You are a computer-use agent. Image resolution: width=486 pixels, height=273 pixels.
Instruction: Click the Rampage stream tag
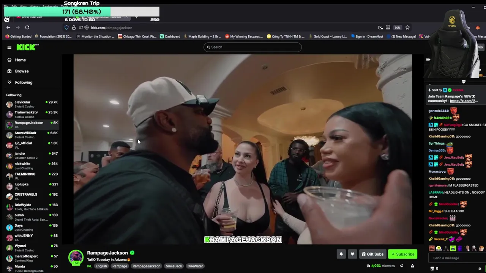[x=120, y=266]
